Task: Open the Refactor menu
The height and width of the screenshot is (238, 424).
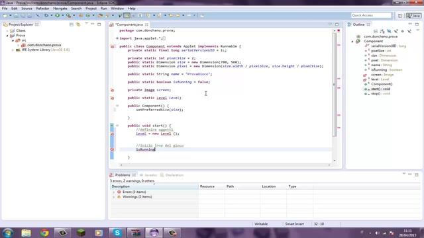Action: tap(42, 9)
